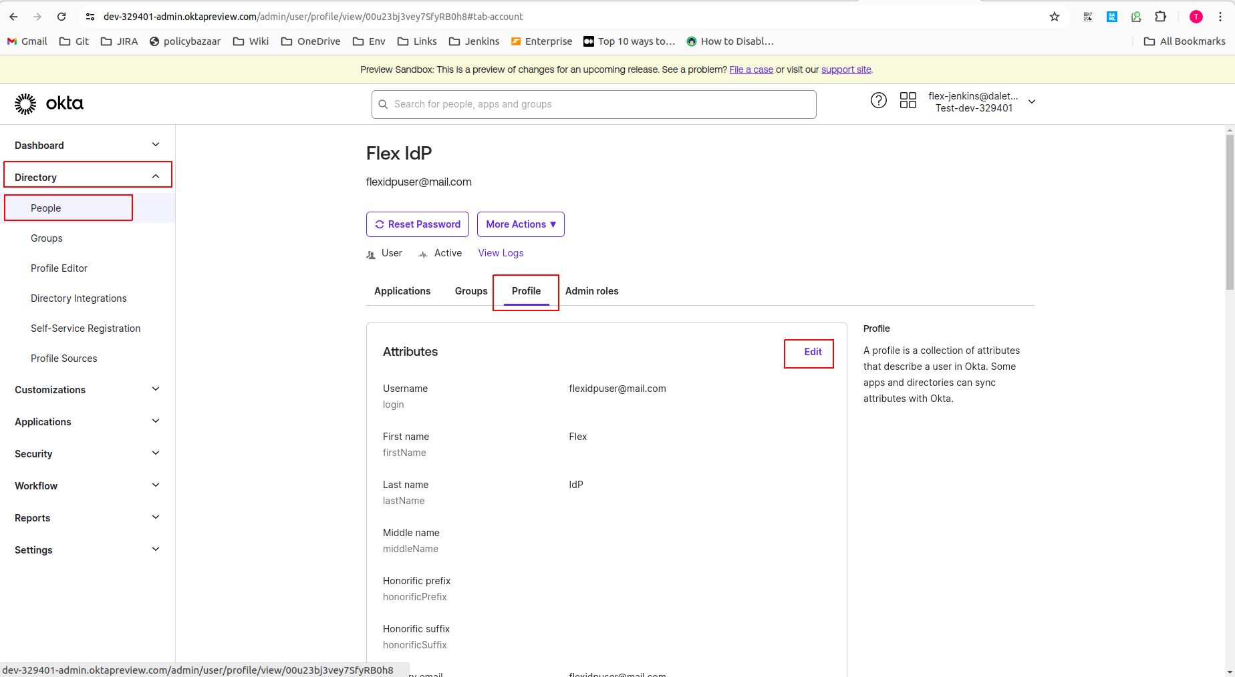Click the page vertical scrollbar
The width and height of the screenshot is (1235, 677).
1230,214
